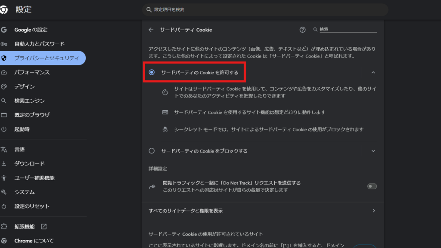Click the power icon for 起動時
The width and height of the screenshot is (441, 248).
click(x=3, y=129)
